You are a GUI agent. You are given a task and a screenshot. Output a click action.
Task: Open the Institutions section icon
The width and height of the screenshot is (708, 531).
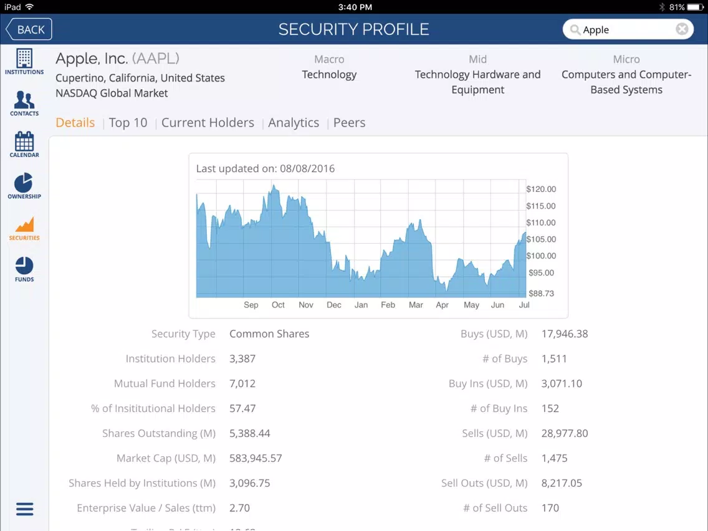(24, 62)
